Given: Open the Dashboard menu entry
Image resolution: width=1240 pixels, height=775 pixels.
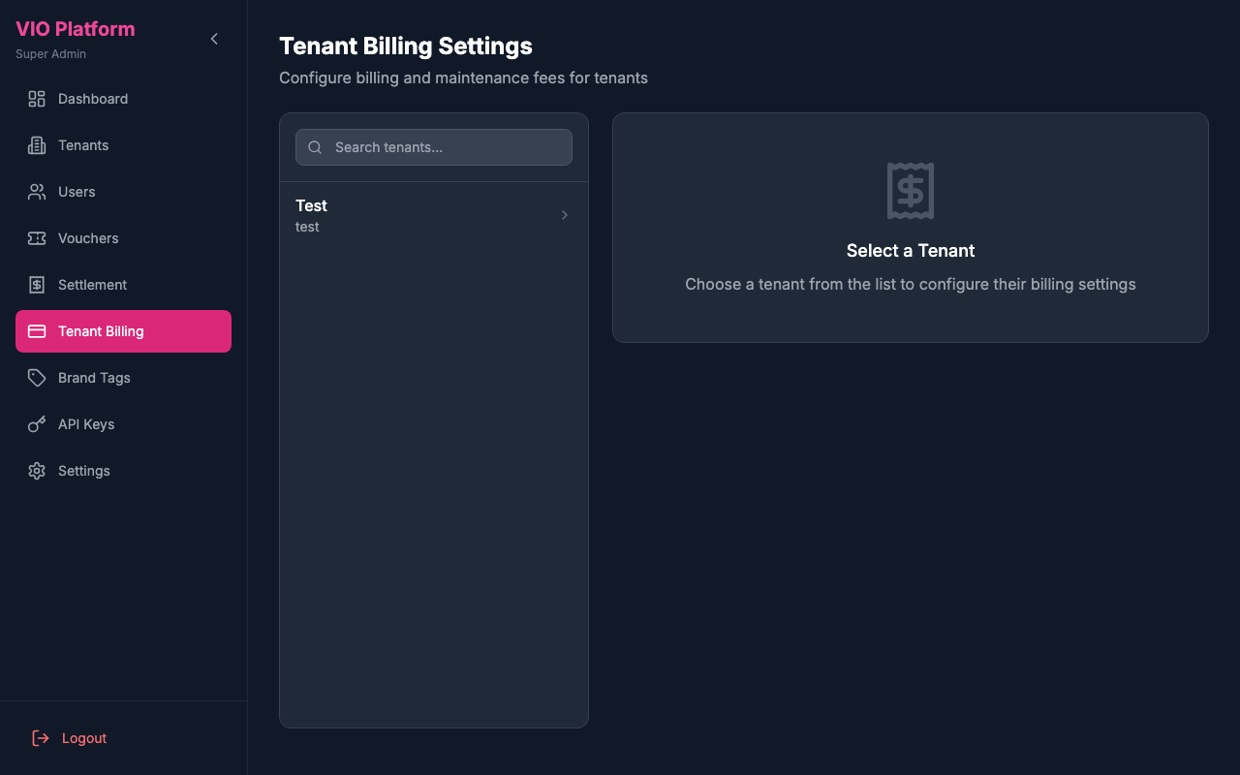Looking at the screenshot, I should (92, 99).
